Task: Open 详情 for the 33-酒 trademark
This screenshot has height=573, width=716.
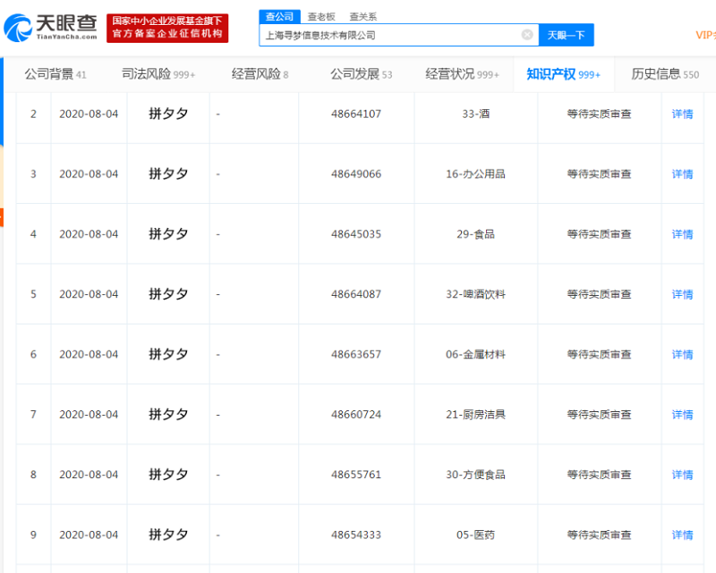Action: click(682, 114)
